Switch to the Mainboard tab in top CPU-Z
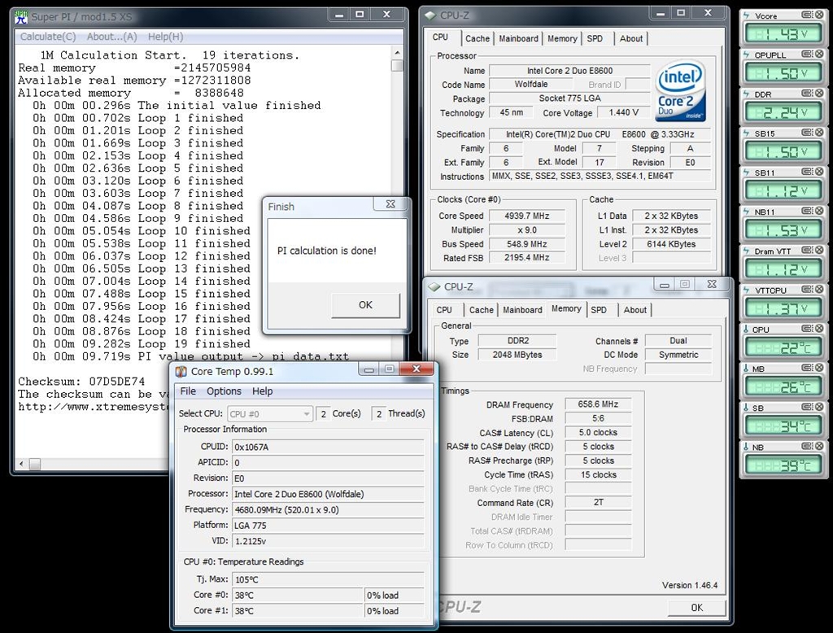The image size is (833, 633). [x=518, y=38]
